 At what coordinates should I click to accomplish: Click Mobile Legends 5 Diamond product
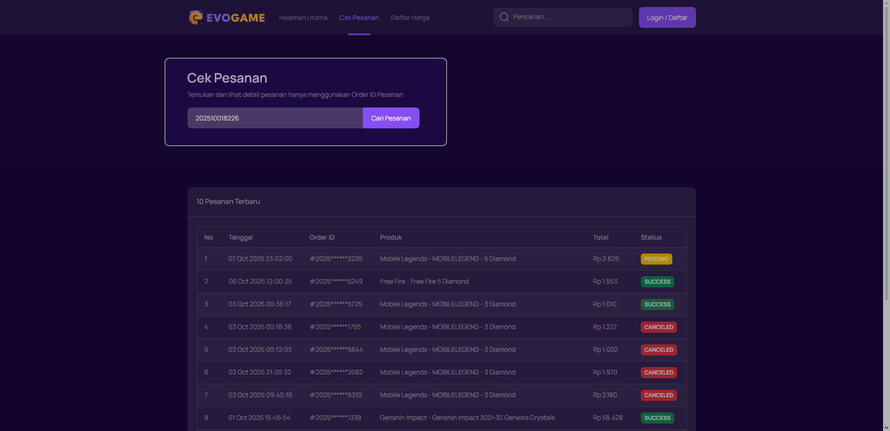tap(448, 259)
